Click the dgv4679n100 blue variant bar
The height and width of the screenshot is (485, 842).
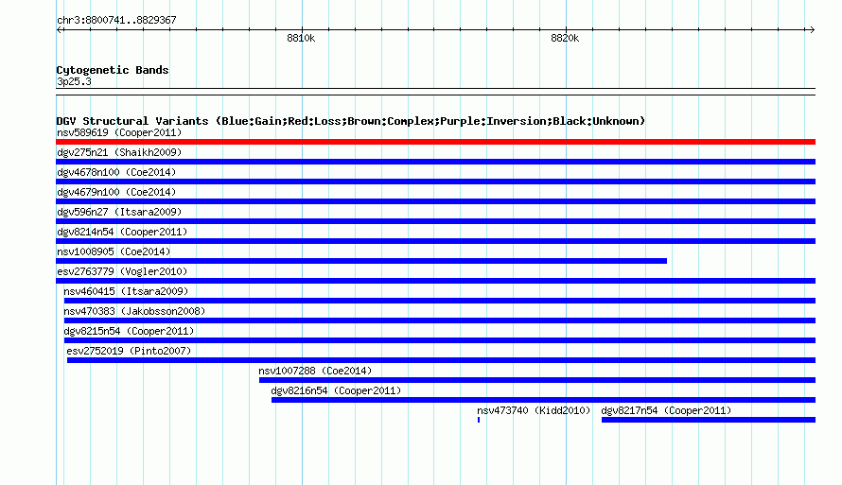coord(435,201)
